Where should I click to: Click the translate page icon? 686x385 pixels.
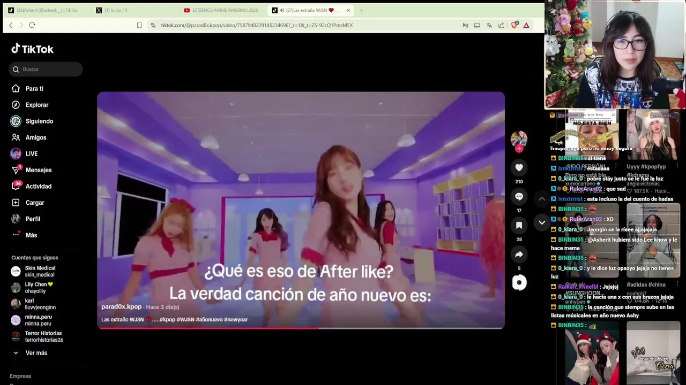489,25
